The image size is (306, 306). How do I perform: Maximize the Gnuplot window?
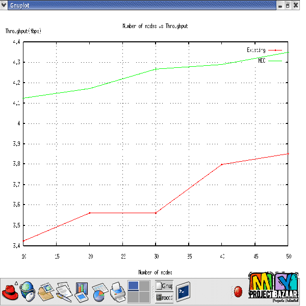tap(288, 5)
